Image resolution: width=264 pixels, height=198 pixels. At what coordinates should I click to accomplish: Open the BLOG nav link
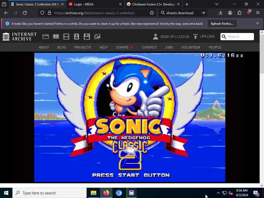62,47
